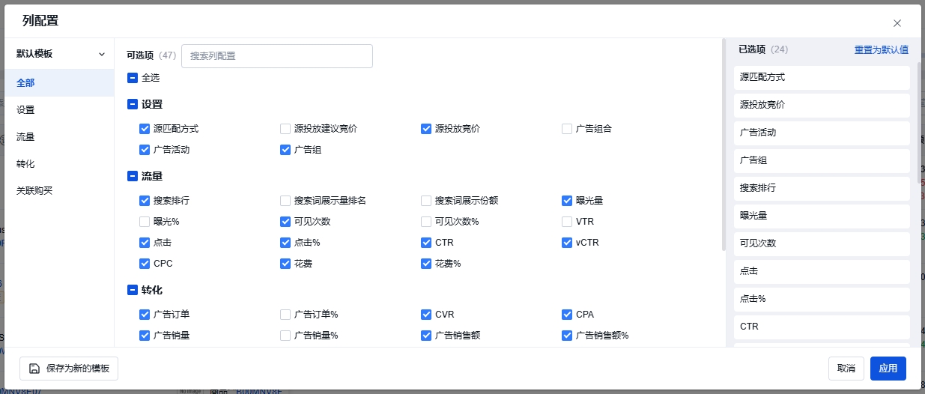Image resolution: width=925 pixels, height=394 pixels.
Task: Close the 列配置 dialog with X icon
Action: pos(897,23)
